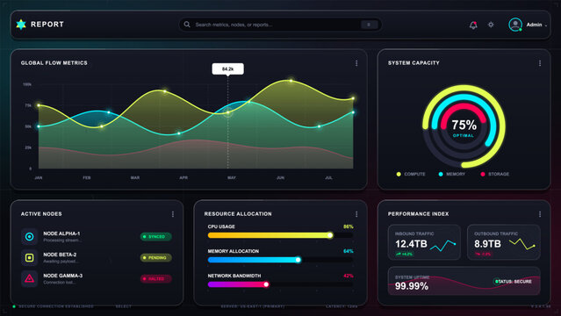Screen dimensions: 561x316
Task: Click the JUN axis label
Action: [280, 177]
